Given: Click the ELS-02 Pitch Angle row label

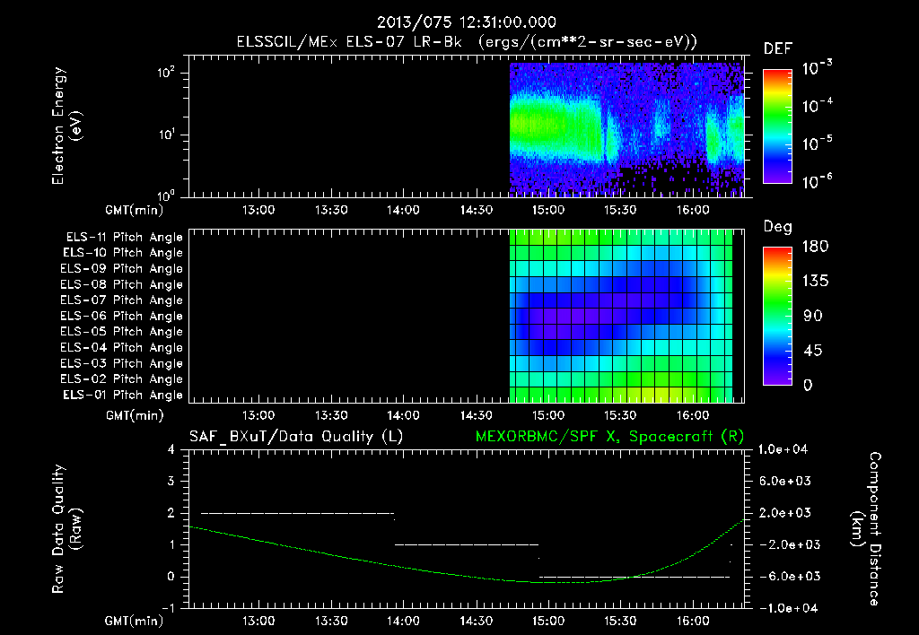Looking at the screenshot, I should pos(121,379).
